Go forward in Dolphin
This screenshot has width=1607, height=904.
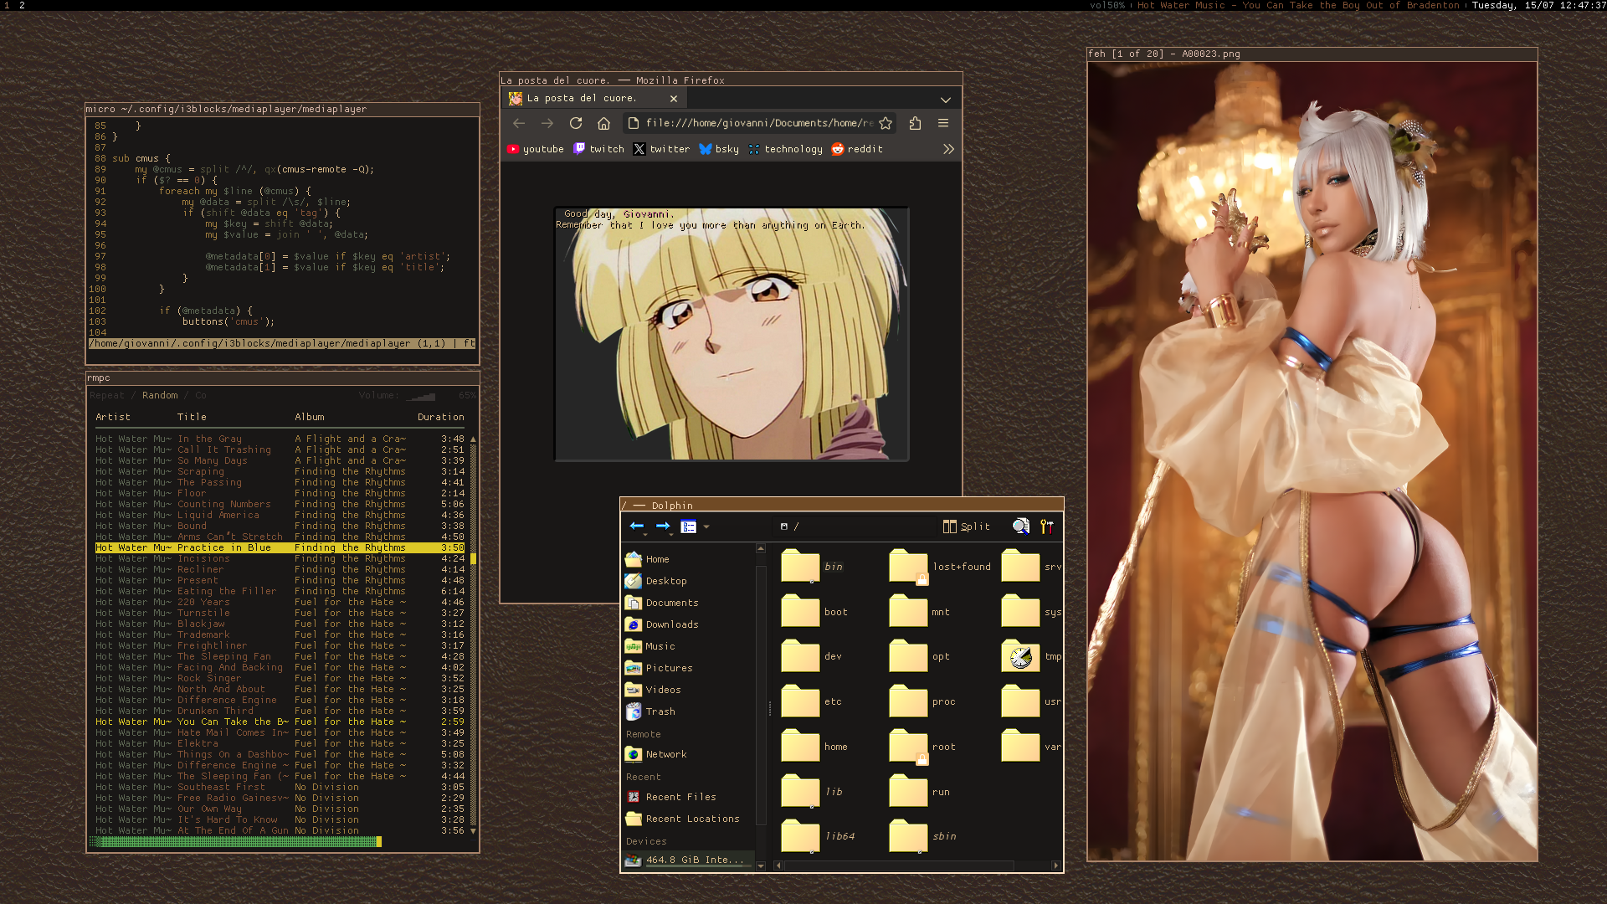pyautogui.click(x=663, y=526)
